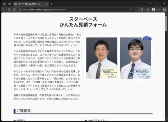
Task: Click the paragraph starting そんなお客様の悩み
Action: (x=47, y=58)
